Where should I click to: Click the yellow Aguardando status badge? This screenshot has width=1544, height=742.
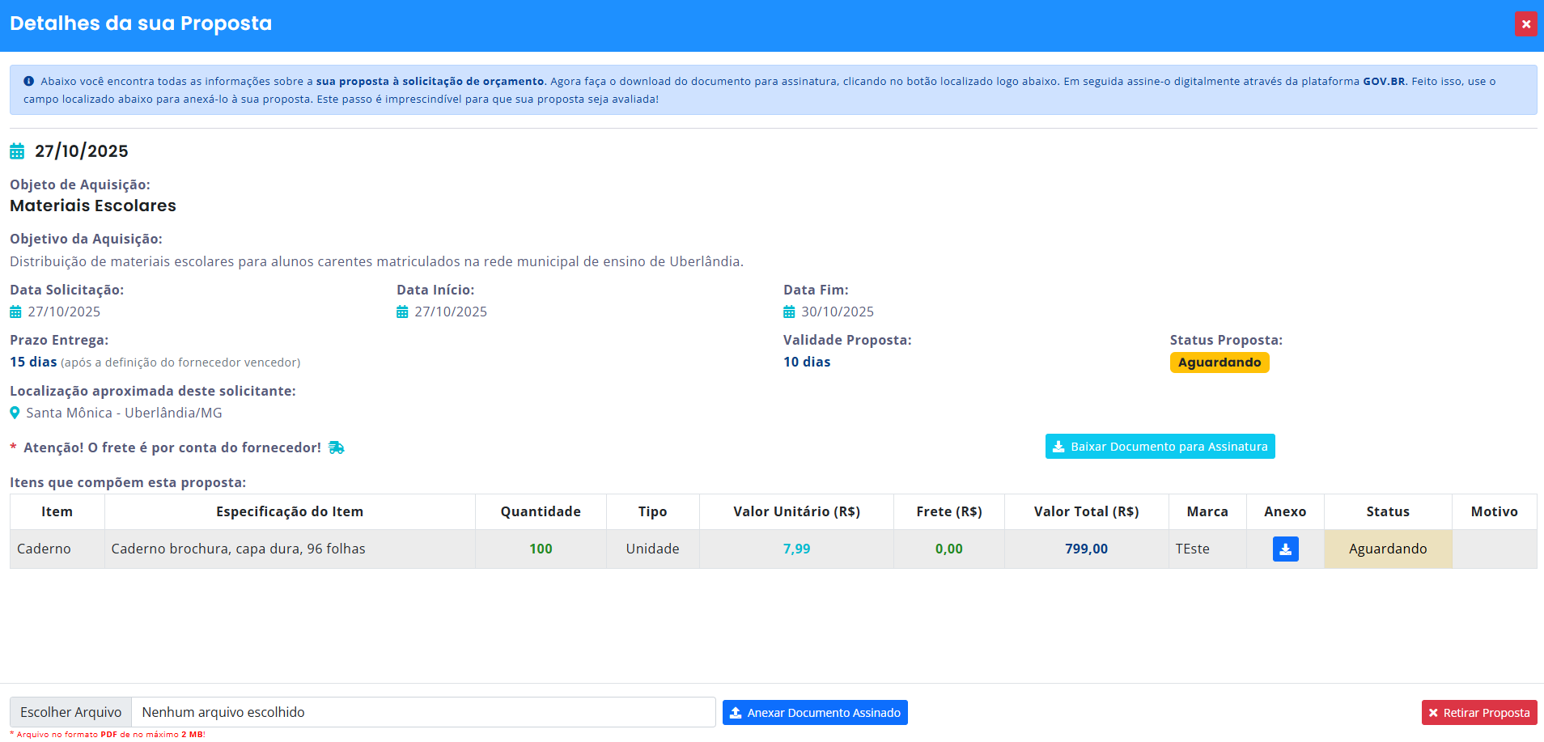[1219, 363]
